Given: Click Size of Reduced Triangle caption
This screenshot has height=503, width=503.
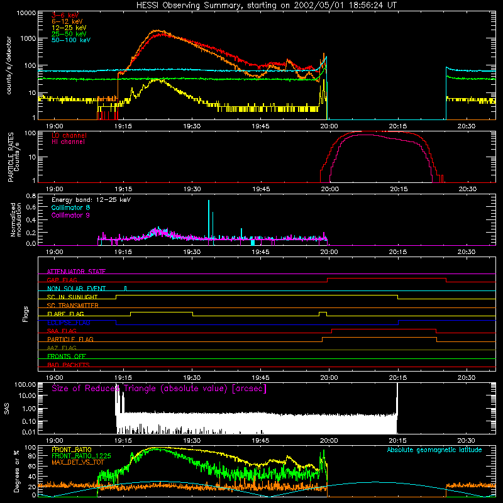Looking at the screenshot, I should click(159, 389).
